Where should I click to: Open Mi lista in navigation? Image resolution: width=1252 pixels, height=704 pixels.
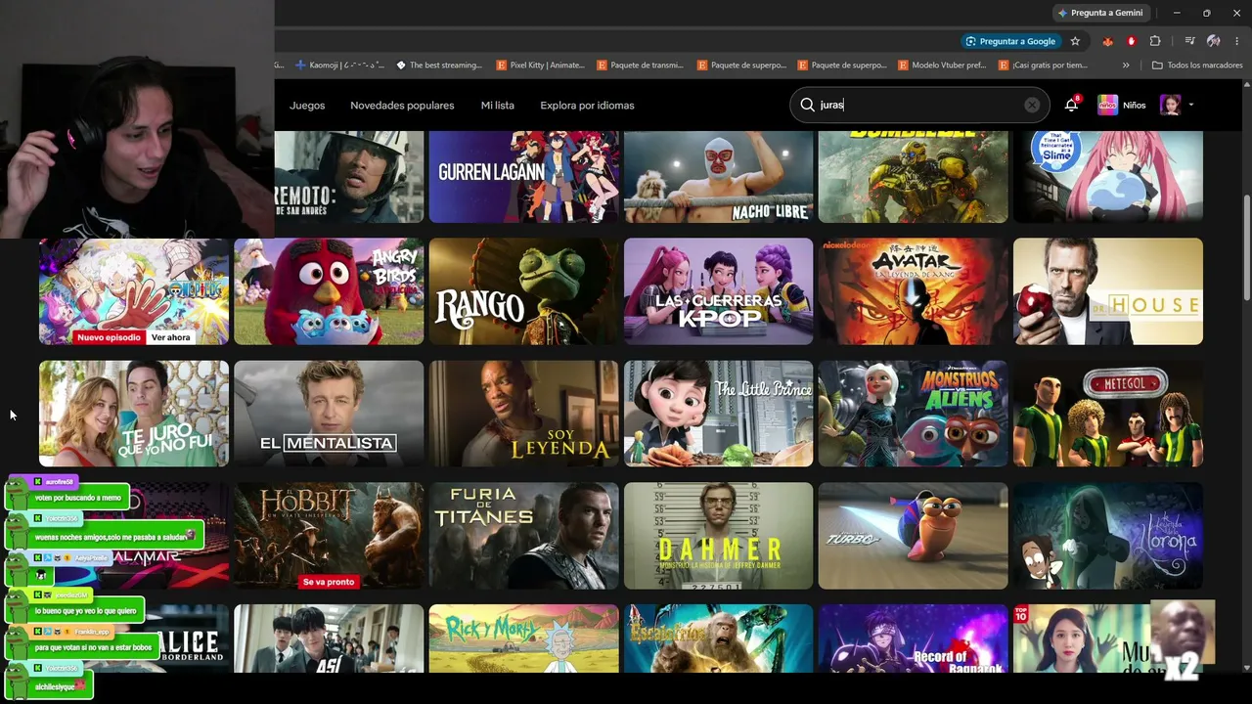[498, 106]
